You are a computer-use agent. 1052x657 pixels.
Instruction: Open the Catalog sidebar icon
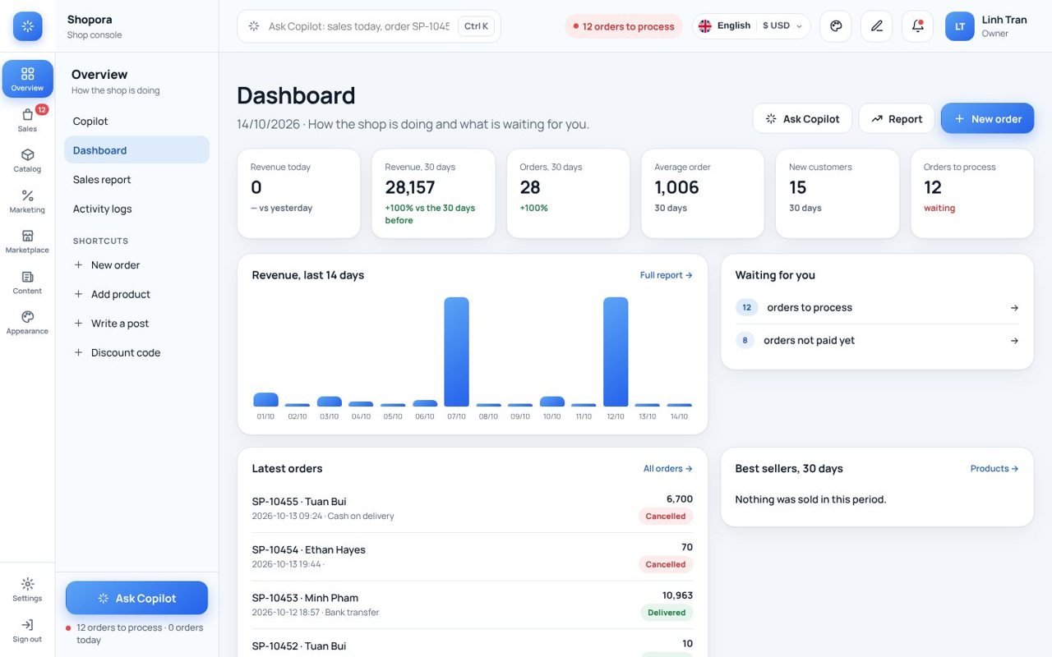(x=27, y=161)
